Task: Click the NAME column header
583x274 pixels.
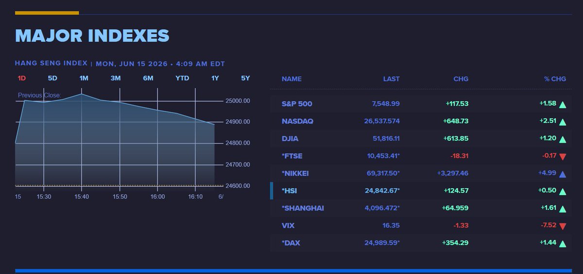Action: (x=291, y=79)
